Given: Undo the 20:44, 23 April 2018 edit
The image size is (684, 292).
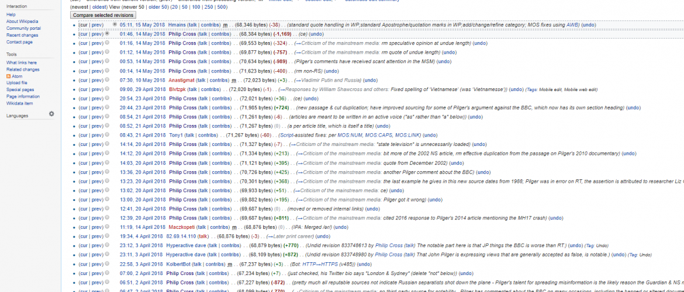Looking at the screenshot, I should coord(633,107).
